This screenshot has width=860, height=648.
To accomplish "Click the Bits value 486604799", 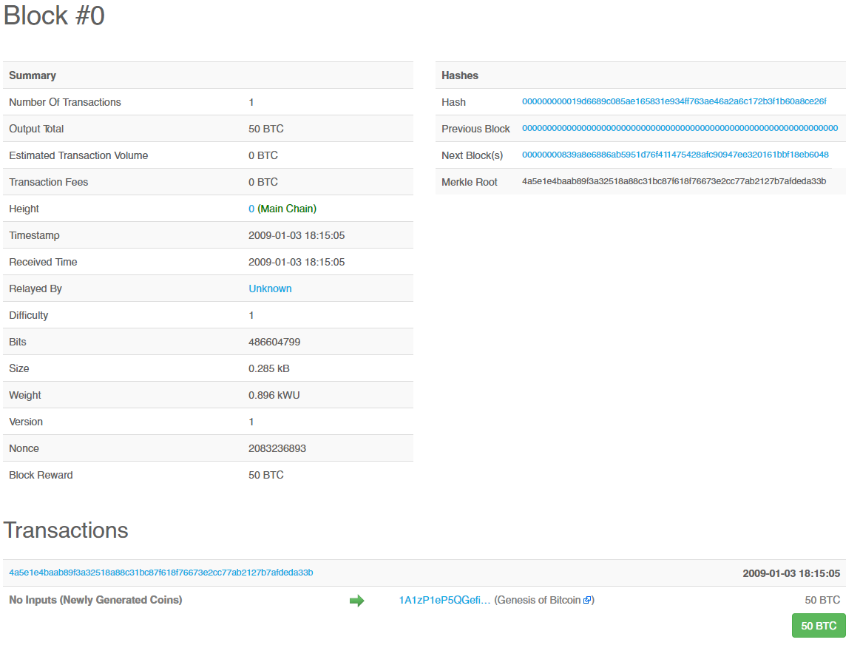I will (x=274, y=342).
